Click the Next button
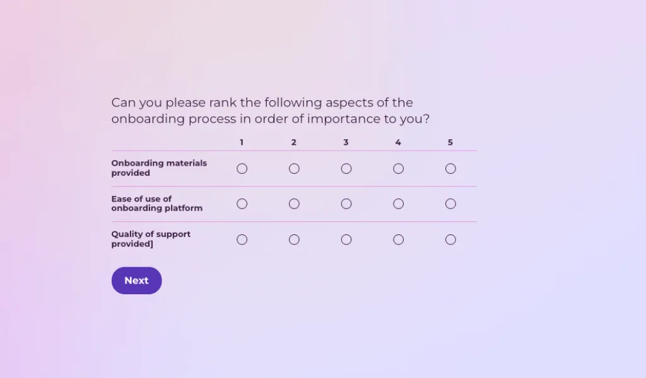This screenshot has width=646, height=378. (136, 280)
